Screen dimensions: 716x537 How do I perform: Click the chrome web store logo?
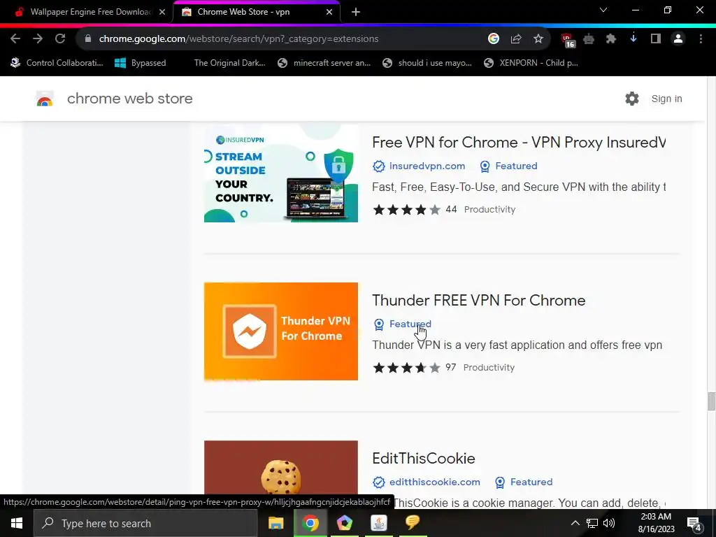[x=45, y=99]
